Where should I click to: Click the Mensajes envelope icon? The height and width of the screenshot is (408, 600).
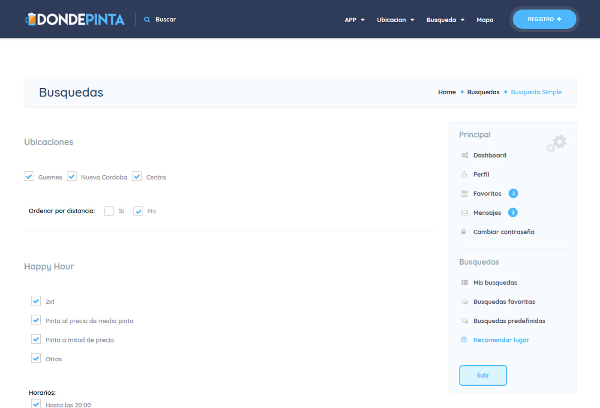464,213
